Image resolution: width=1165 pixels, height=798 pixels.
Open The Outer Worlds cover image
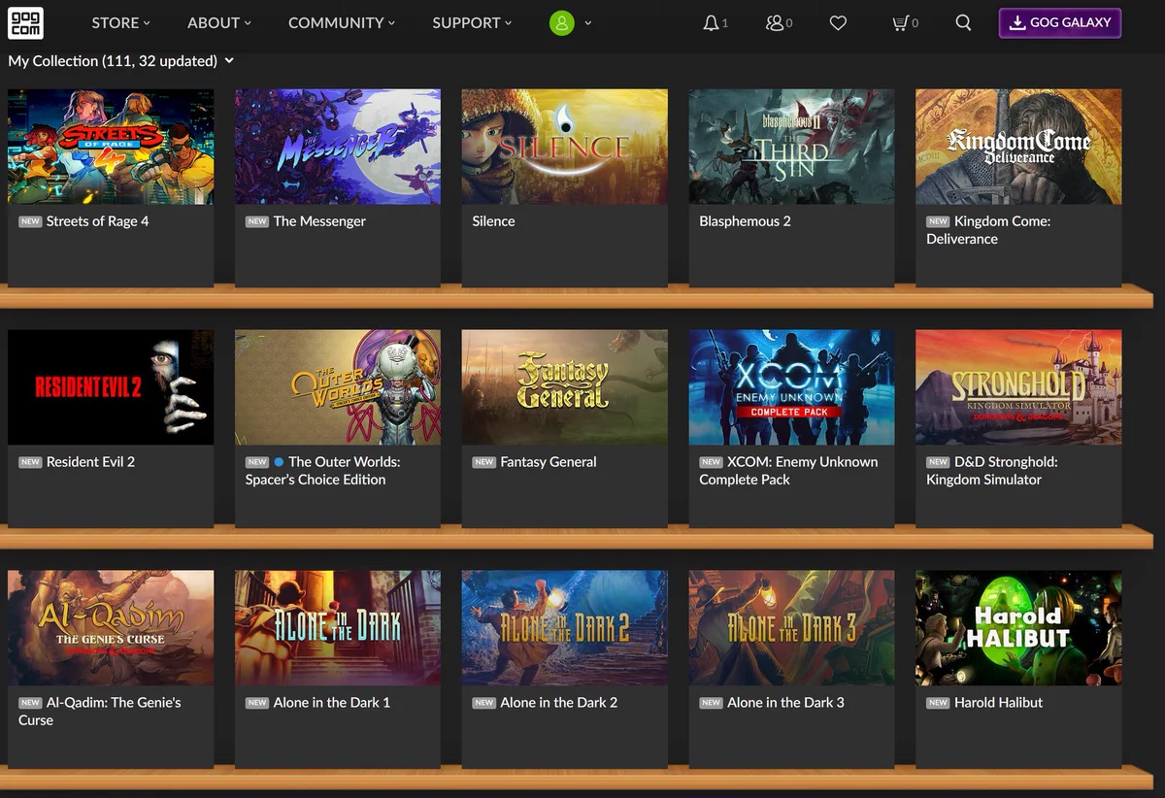point(338,387)
